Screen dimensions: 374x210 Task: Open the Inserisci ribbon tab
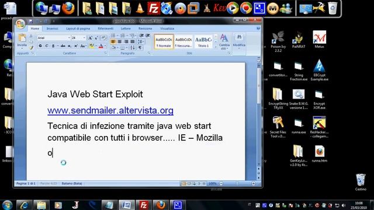coord(52,29)
